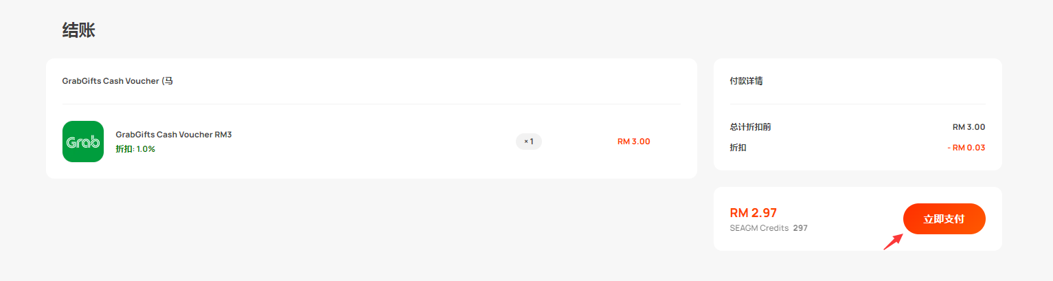The height and width of the screenshot is (281, 1053).
Task: Click the ×1 quantity badge
Action: click(x=529, y=142)
